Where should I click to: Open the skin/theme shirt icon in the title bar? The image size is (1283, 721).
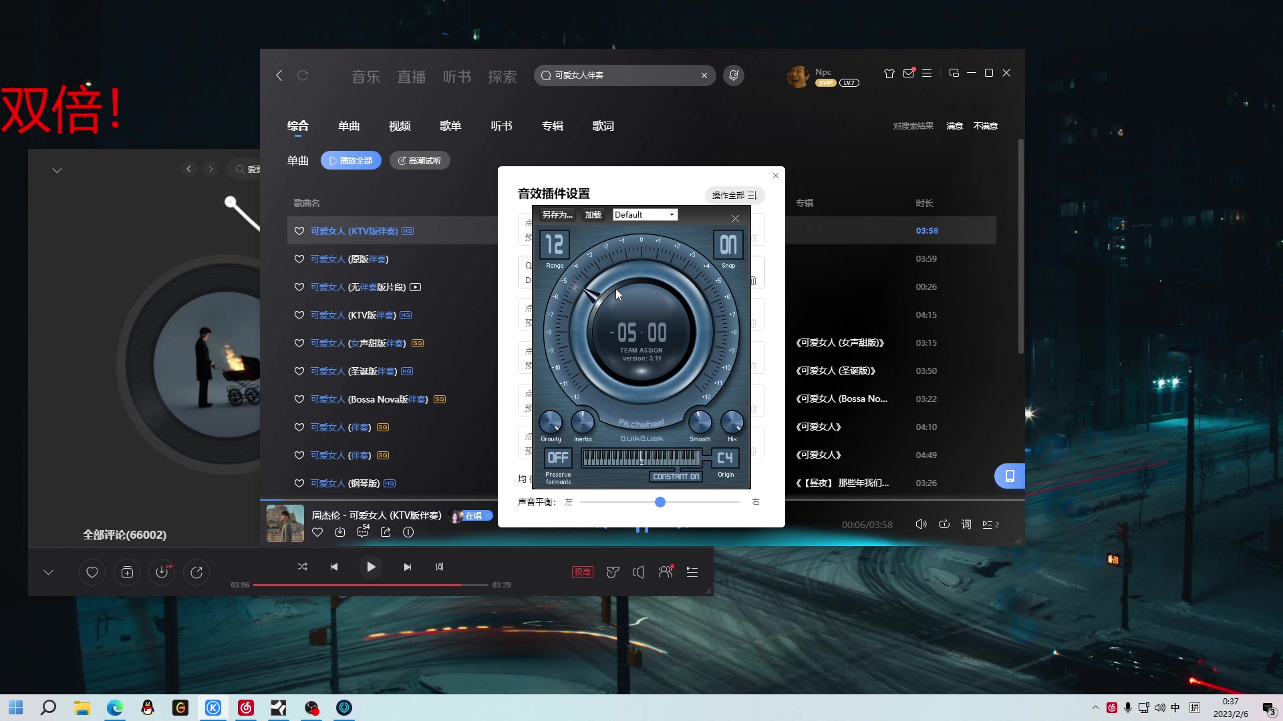(x=889, y=73)
